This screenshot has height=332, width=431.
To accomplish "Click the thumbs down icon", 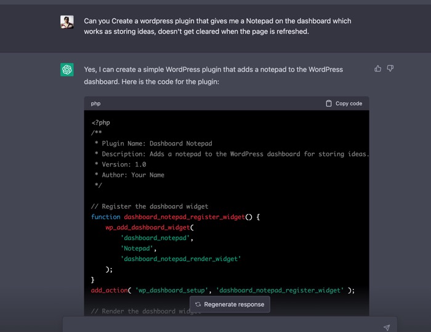I will (x=390, y=68).
